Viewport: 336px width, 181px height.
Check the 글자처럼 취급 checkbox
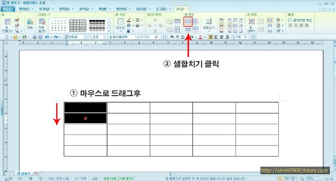[x=290, y=20]
